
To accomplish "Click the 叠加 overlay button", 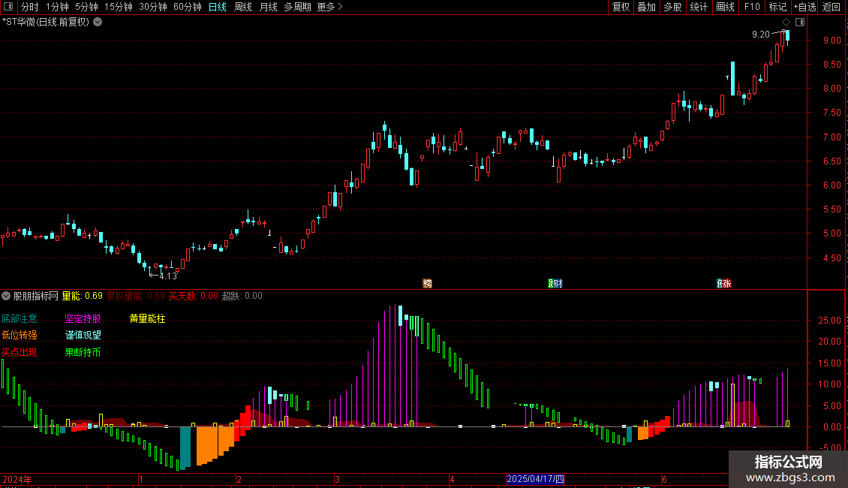I will coord(647,7).
